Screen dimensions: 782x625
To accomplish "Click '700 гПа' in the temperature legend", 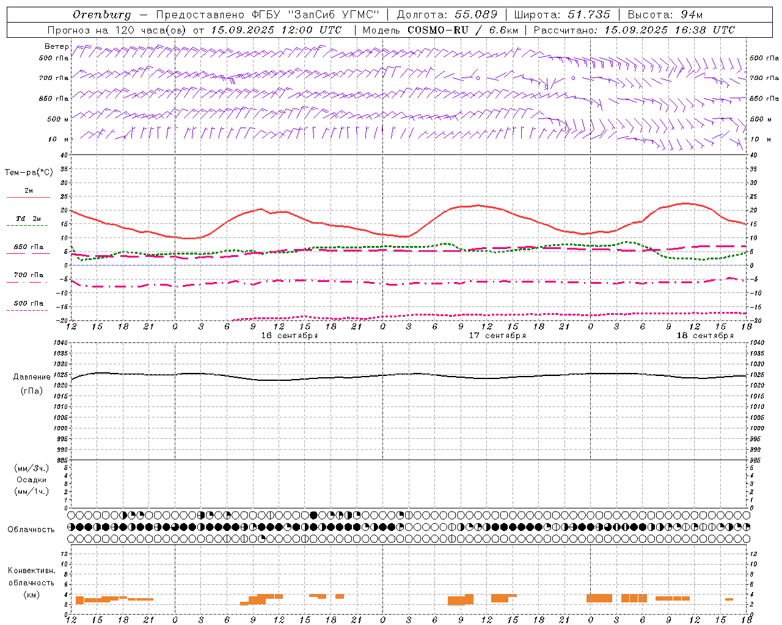I will tap(29, 275).
